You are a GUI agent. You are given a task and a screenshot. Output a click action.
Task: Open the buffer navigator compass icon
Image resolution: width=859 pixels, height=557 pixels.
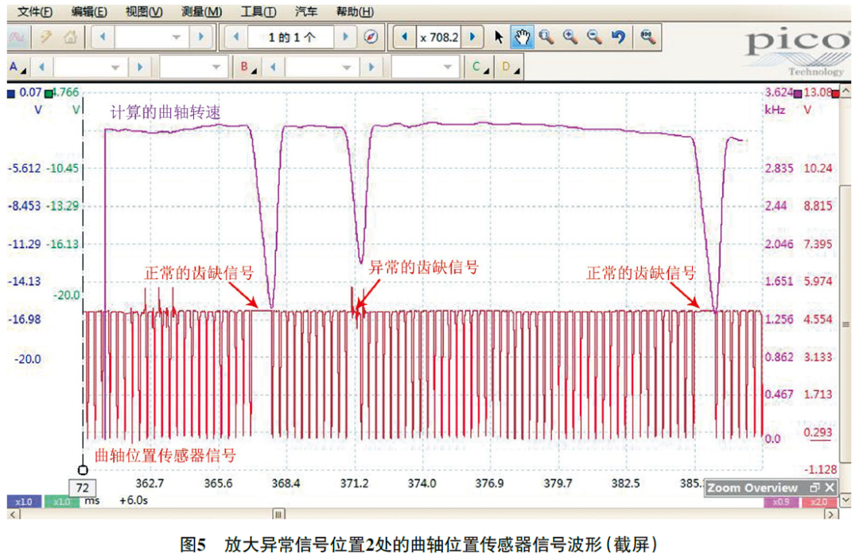[371, 37]
